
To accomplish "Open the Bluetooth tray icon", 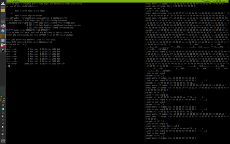I will (3, 120).
